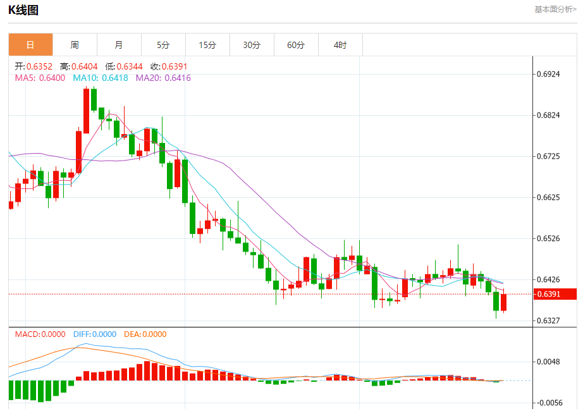Click the 开:0.6352 open price value
This screenshot has height=409, width=583.
[x=34, y=66]
